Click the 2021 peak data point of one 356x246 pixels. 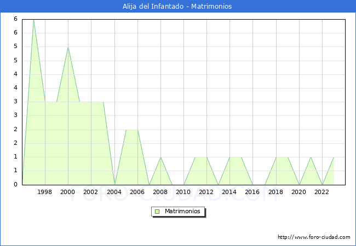(x=311, y=157)
